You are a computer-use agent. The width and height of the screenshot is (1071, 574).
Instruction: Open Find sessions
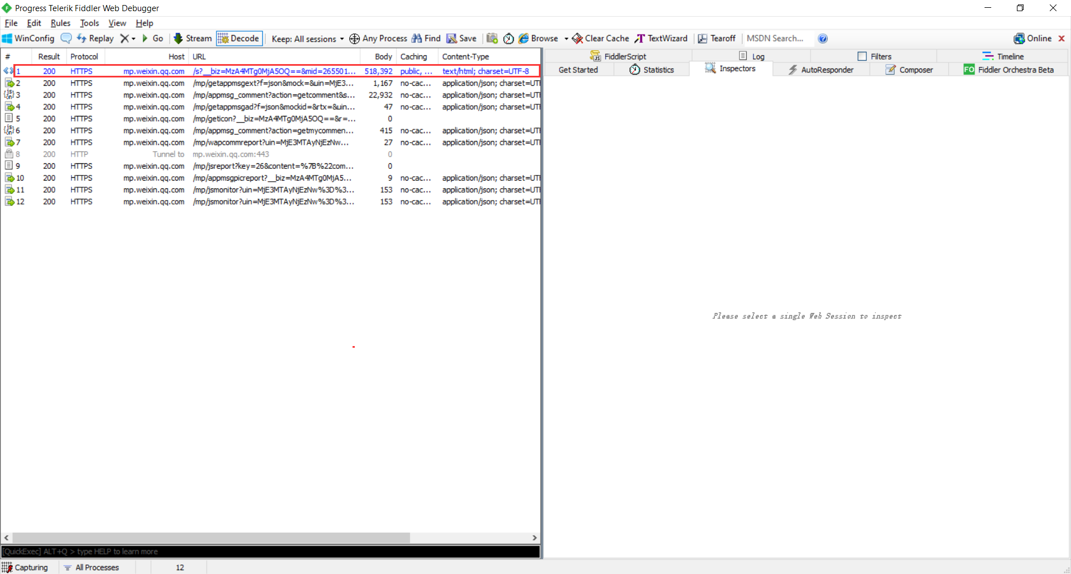coord(426,38)
